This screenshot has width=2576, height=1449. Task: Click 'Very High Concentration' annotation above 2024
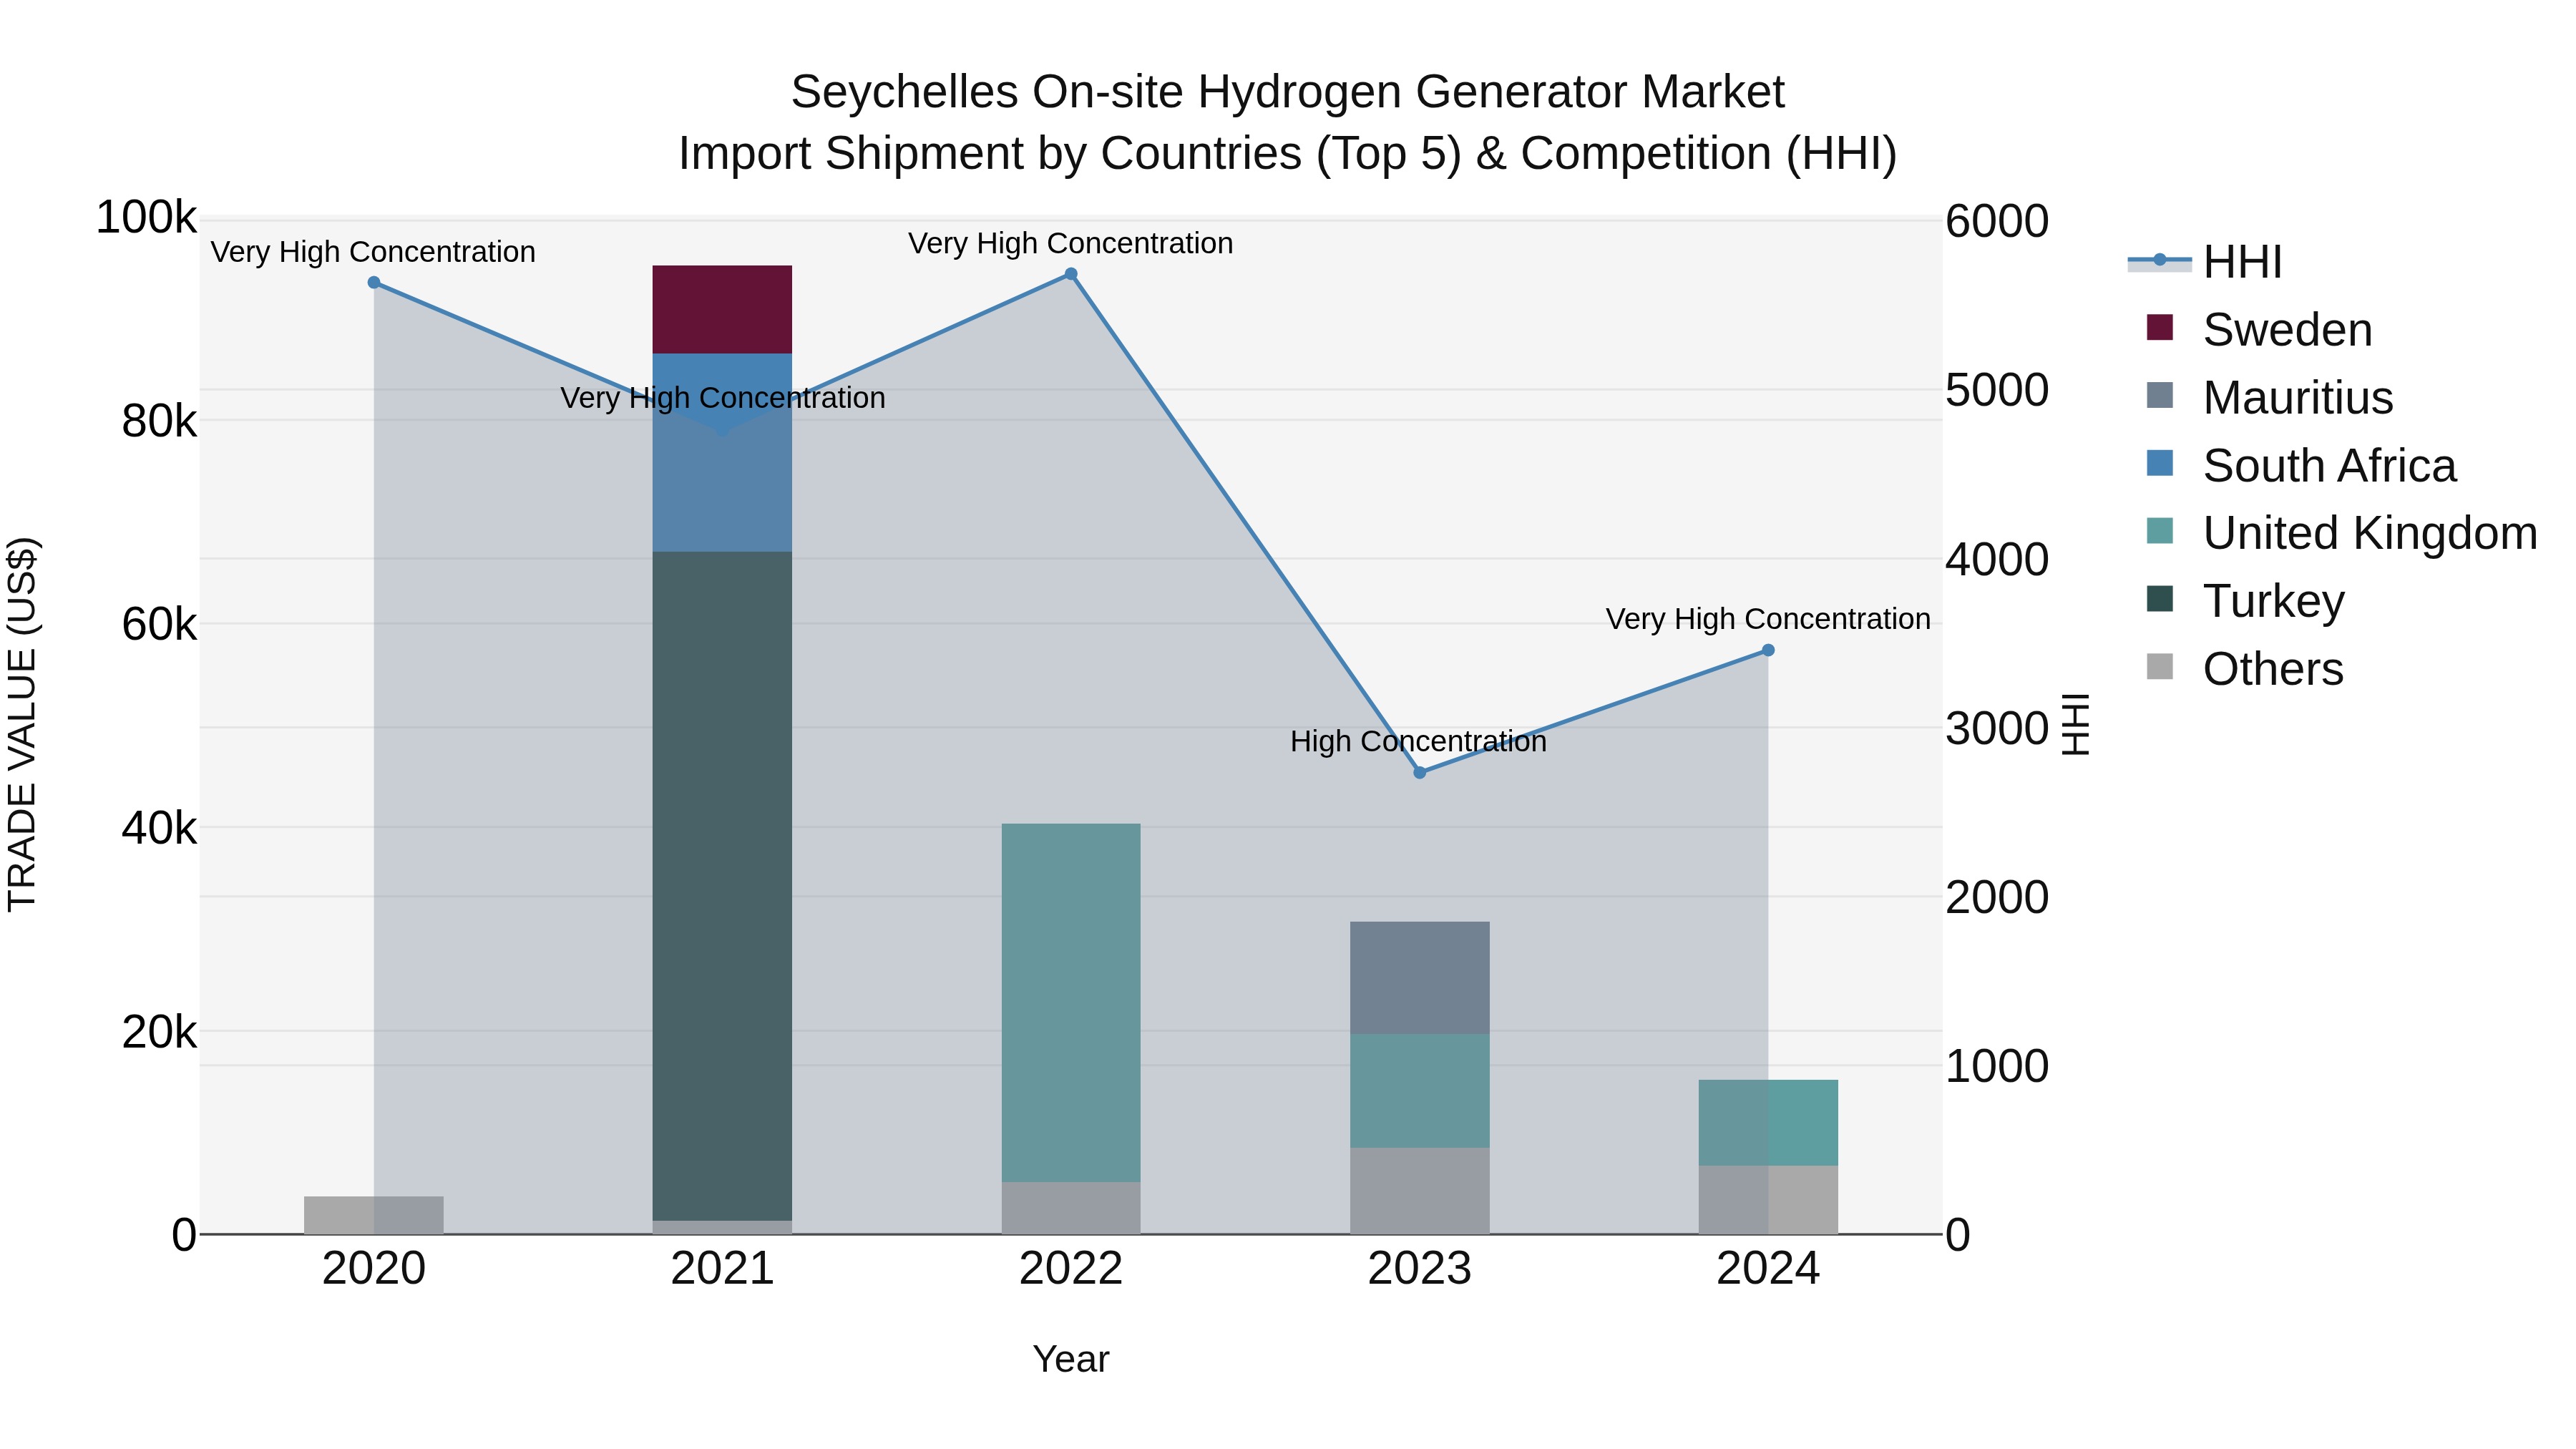pos(1768,620)
